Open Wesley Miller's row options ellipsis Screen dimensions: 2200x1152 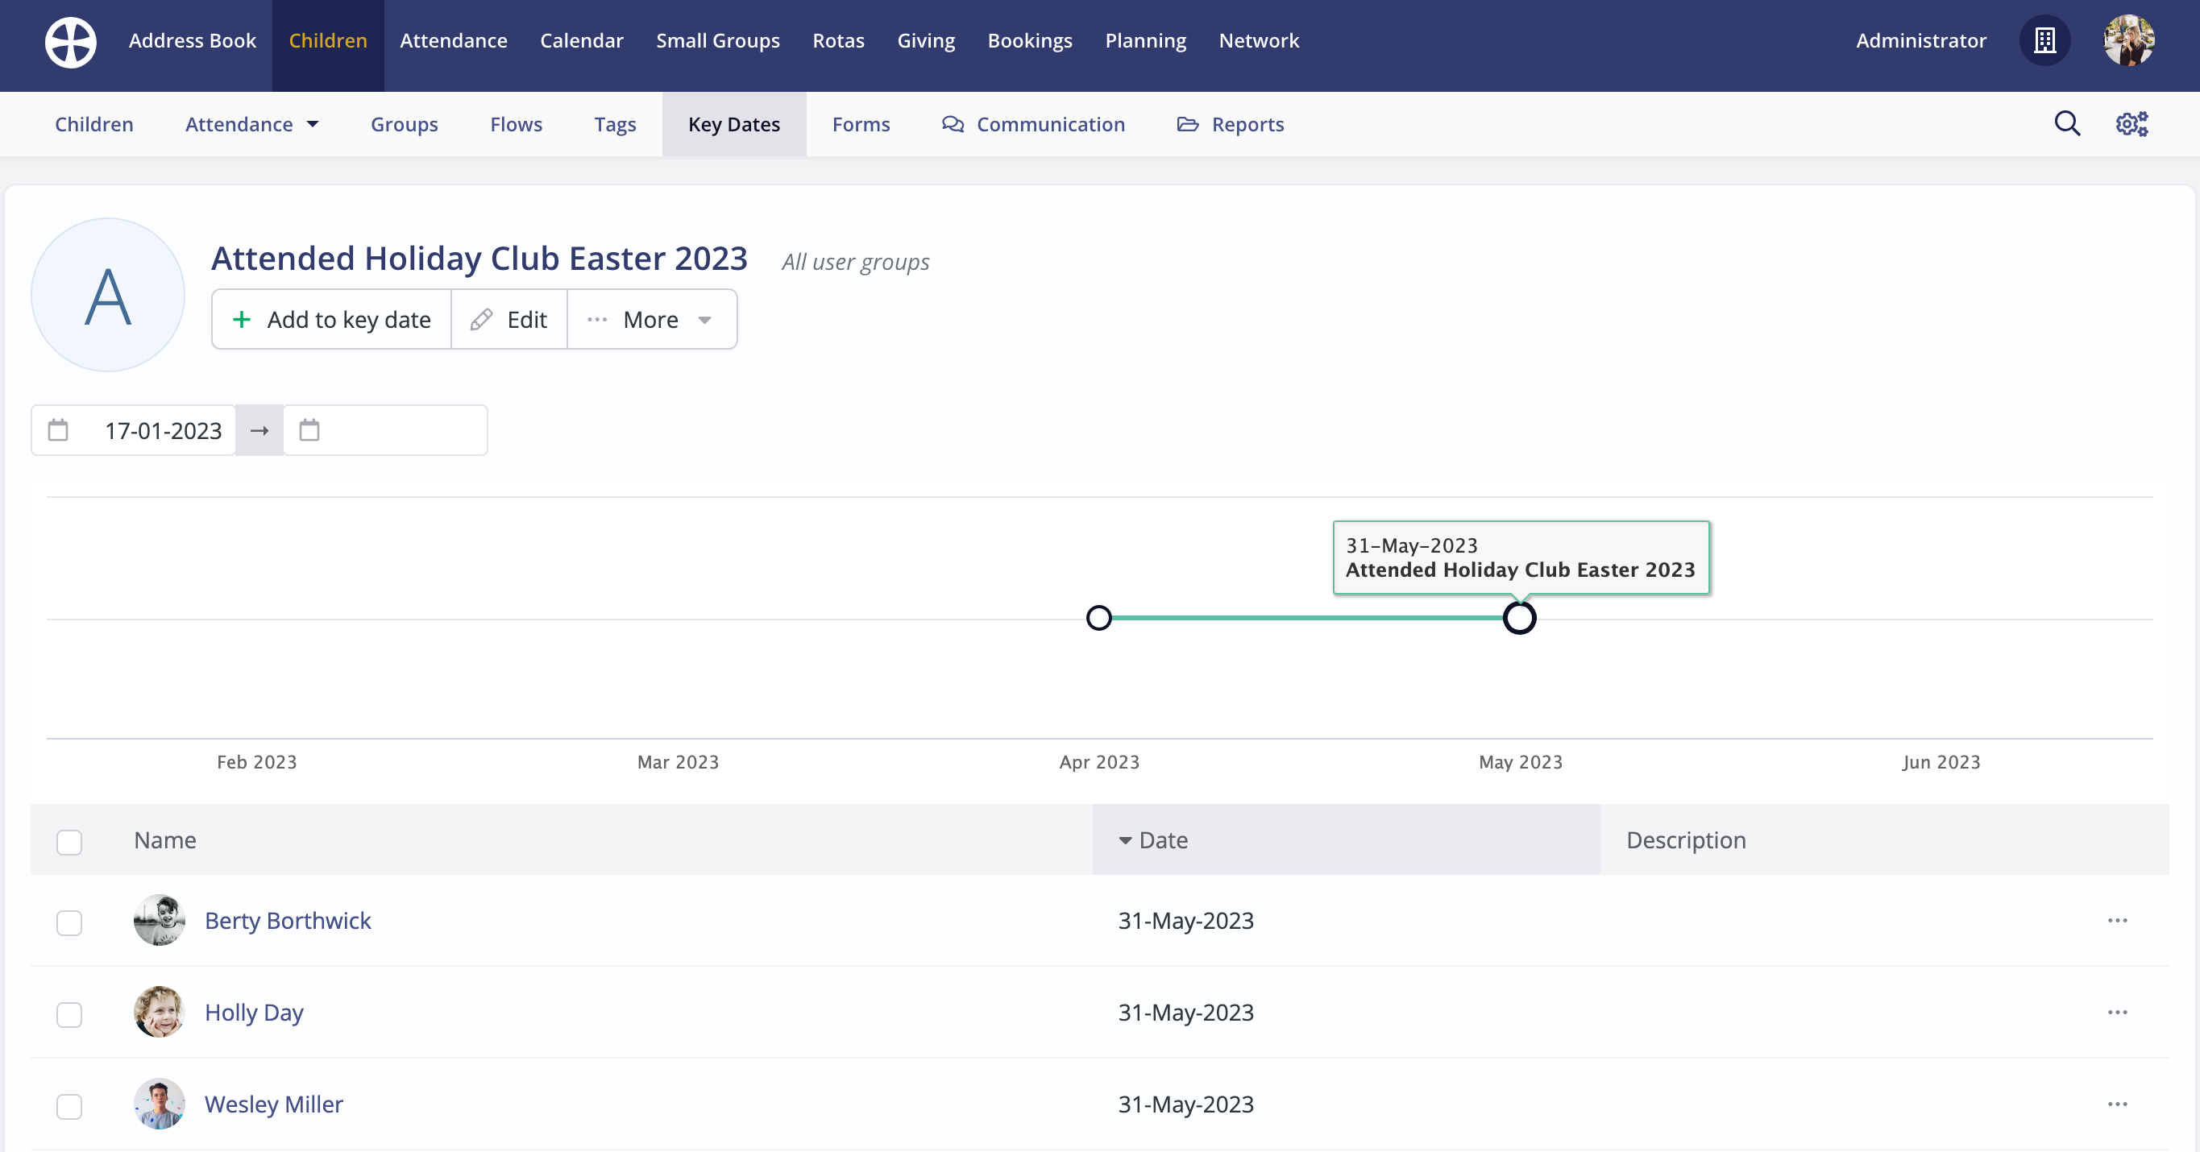pos(2117,1104)
